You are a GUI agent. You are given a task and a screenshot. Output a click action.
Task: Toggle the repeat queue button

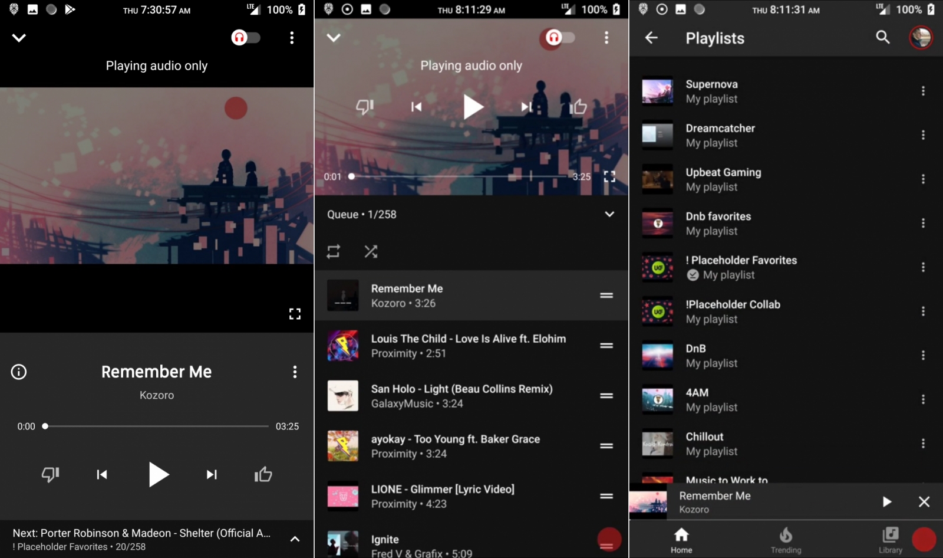334,252
